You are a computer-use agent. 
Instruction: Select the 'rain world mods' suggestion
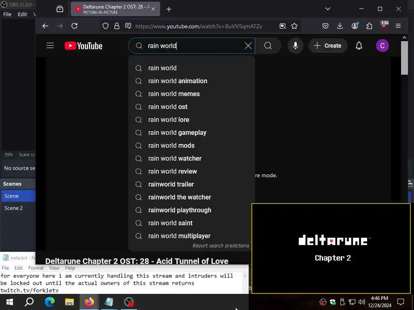click(191, 145)
